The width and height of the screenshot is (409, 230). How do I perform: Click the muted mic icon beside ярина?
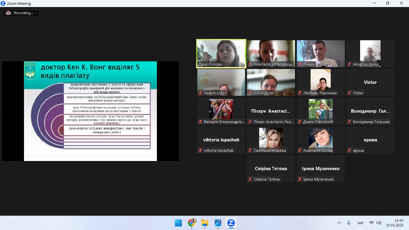click(350, 150)
